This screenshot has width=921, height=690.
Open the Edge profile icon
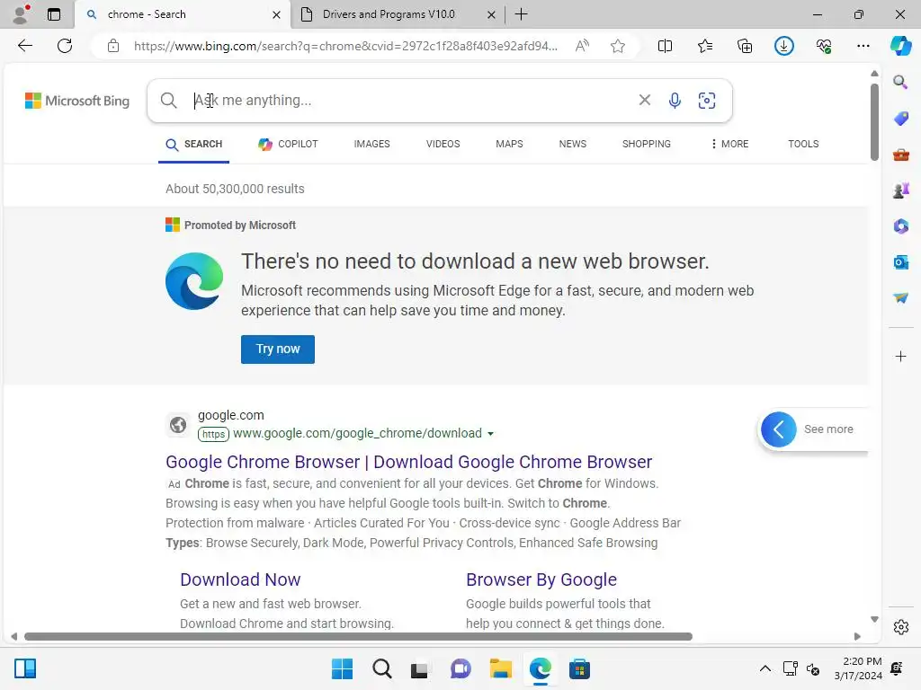(x=21, y=13)
